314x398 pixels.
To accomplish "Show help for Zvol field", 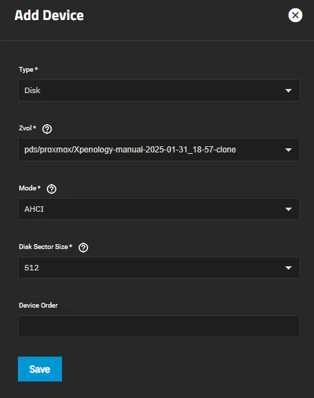I will point(47,129).
